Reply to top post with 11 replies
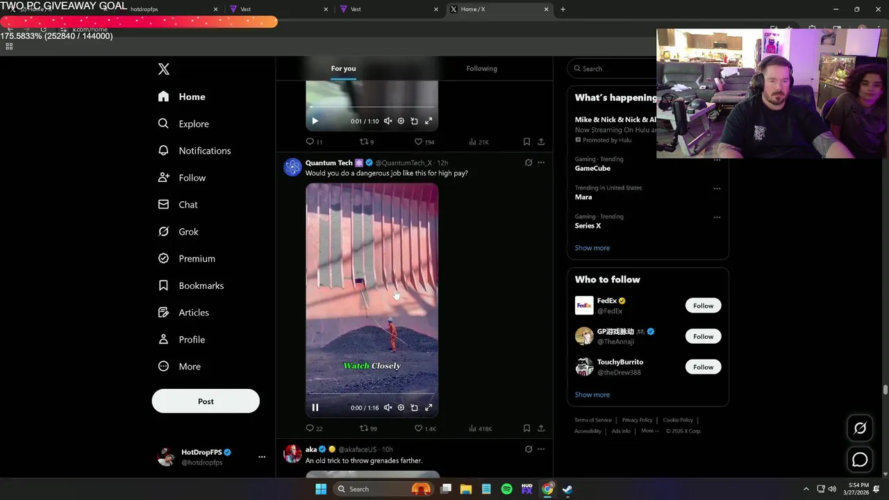The height and width of the screenshot is (500, 889). pyautogui.click(x=315, y=142)
